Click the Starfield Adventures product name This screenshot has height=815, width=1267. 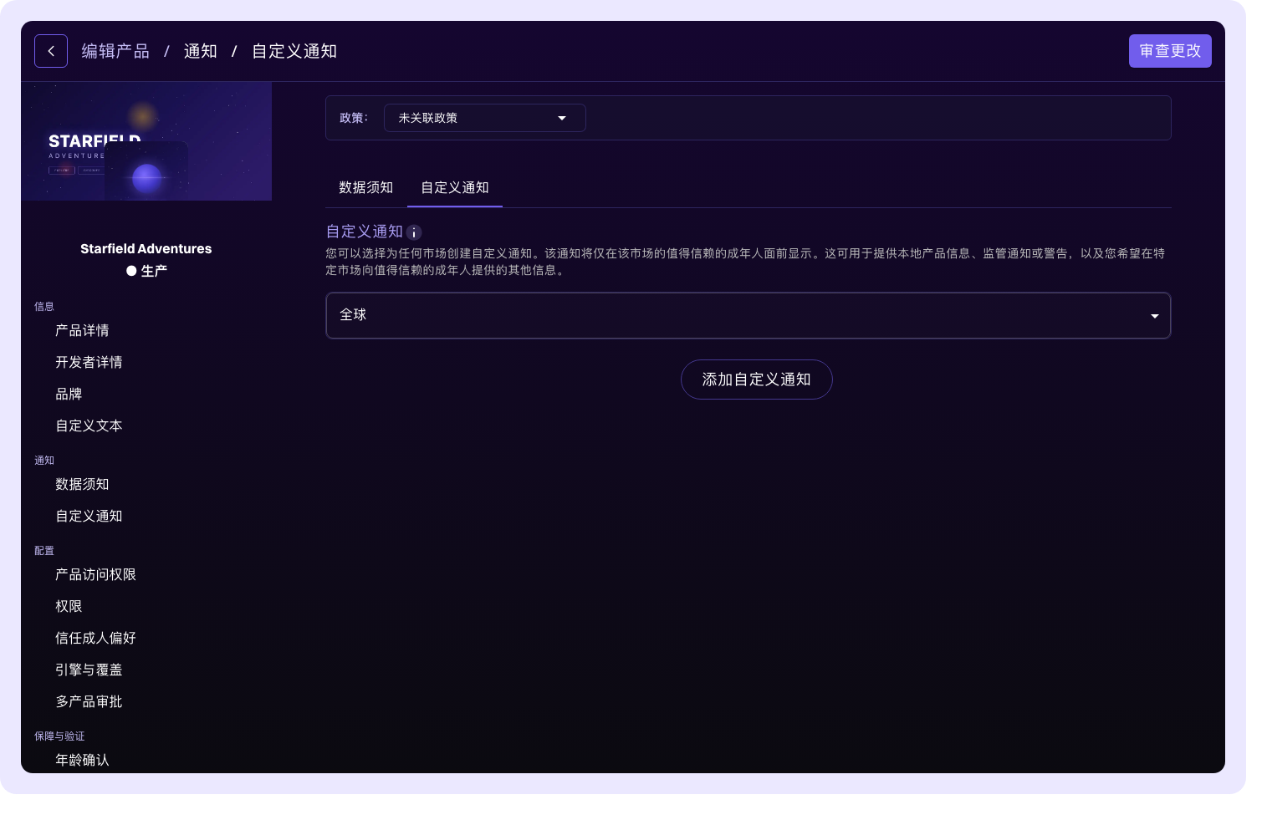[146, 248]
